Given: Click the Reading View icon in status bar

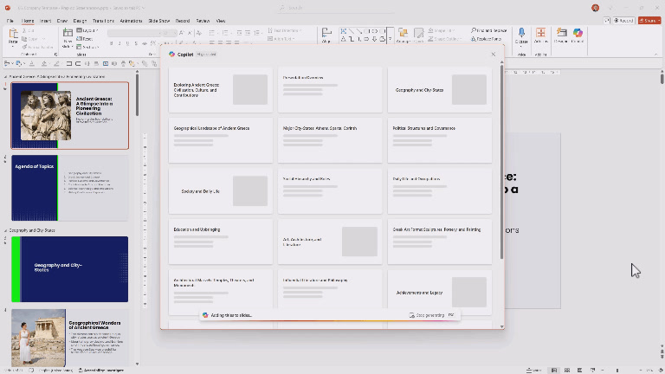Looking at the screenshot, I should [x=580, y=371].
